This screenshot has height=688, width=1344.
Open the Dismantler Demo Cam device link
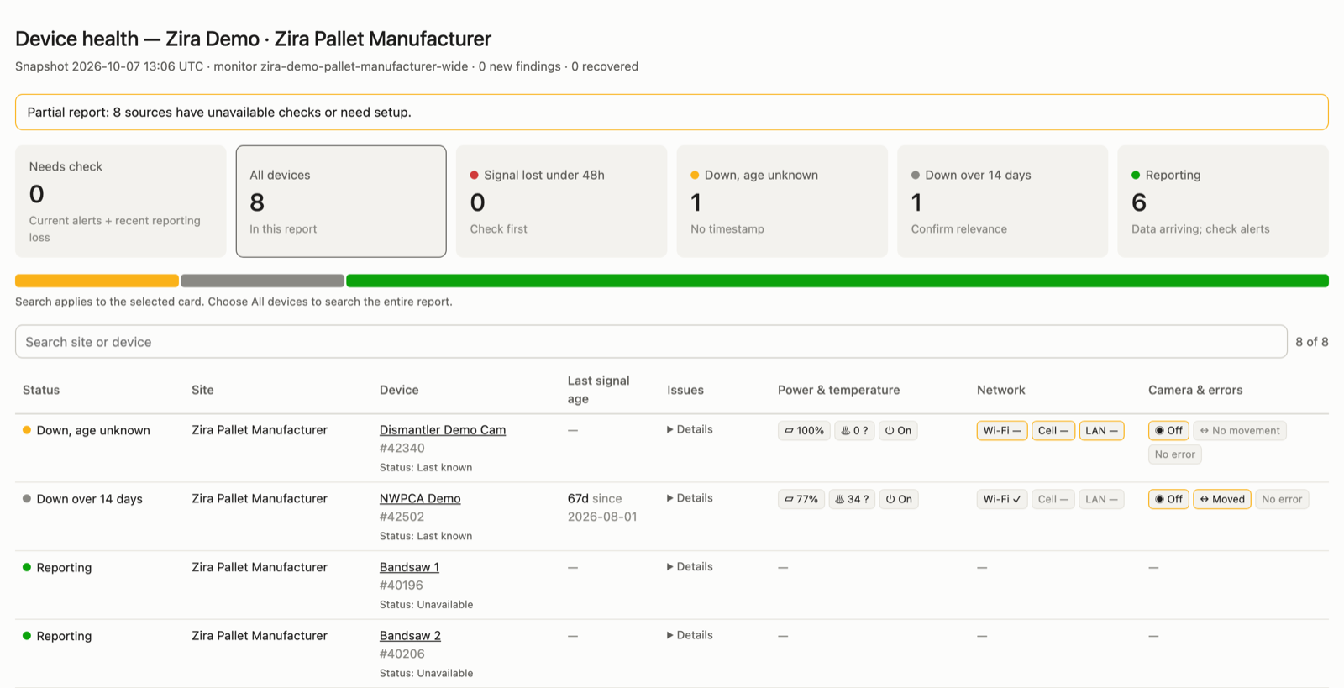[443, 430]
